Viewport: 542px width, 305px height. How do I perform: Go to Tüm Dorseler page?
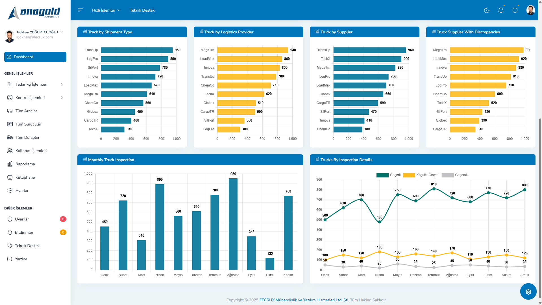point(27,137)
